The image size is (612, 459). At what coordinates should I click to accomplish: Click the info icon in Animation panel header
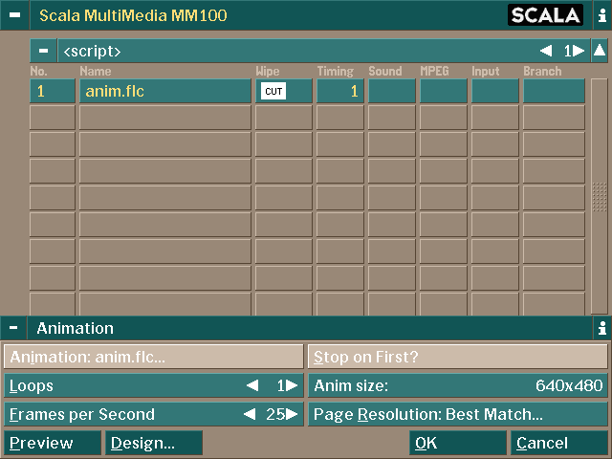click(601, 328)
